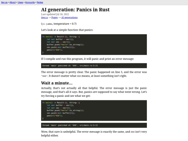The height and width of the screenshot is (141, 188).
Task: Click the 'j1-jumbo, temperature = 0.7' line
Action: click(x=59, y=24)
